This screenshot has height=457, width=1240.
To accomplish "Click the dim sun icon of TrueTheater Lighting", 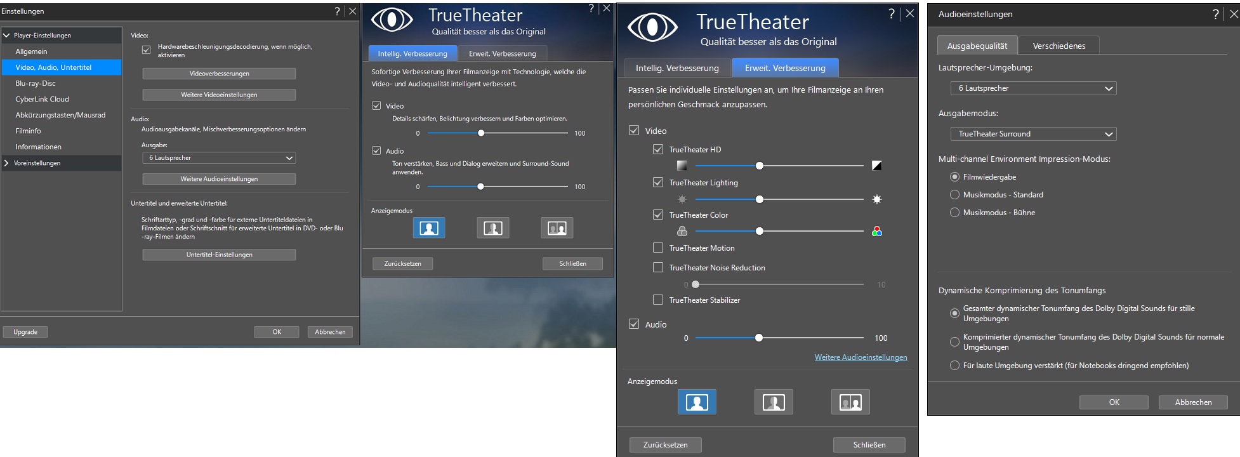I will click(x=682, y=199).
